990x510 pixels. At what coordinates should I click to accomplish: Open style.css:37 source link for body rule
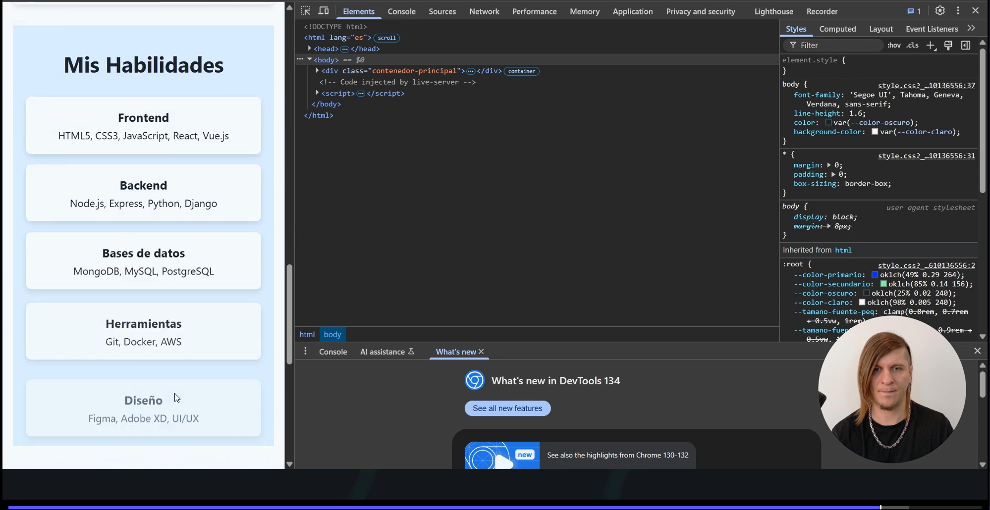coord(926,86)
